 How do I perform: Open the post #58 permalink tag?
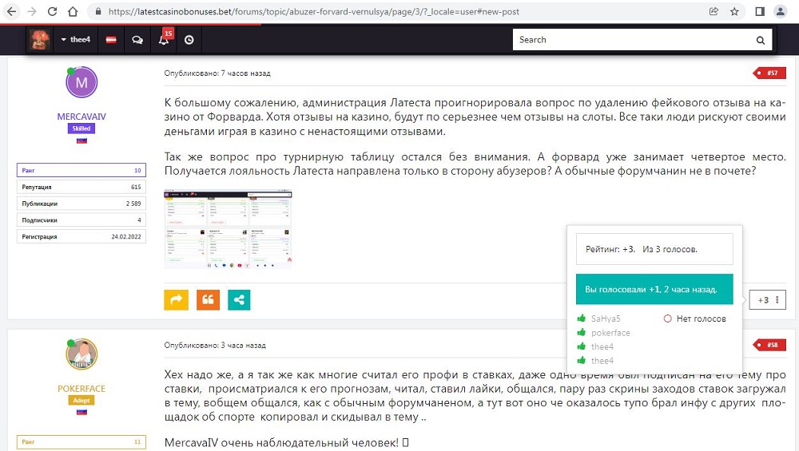tap(770, 345)
